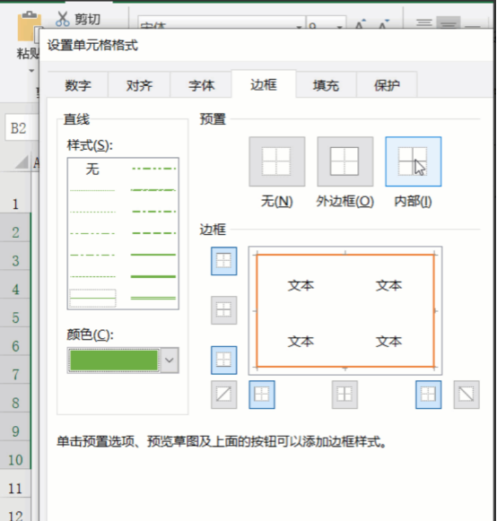Viewport: 497px width, 521px height.
Task: Toggle the top border button
Action: pyautogui.click(x=223, y=261)
